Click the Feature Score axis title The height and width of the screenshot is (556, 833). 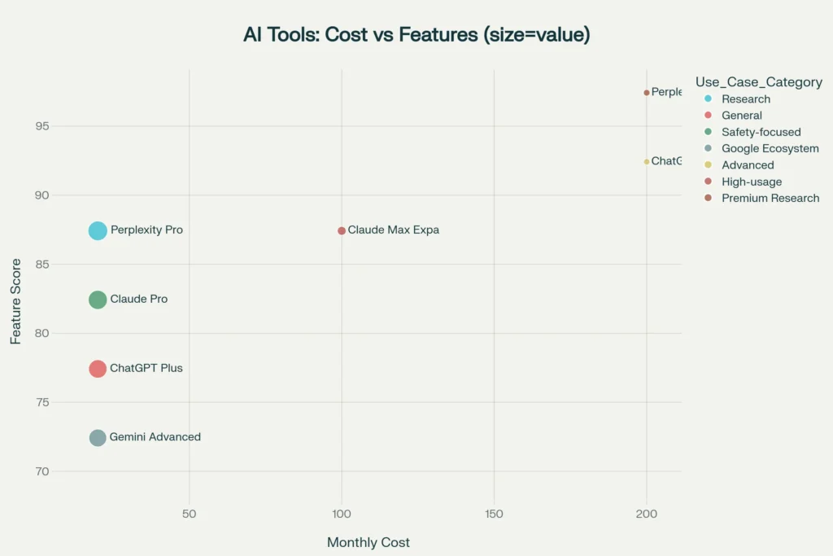tap(15, 301)
